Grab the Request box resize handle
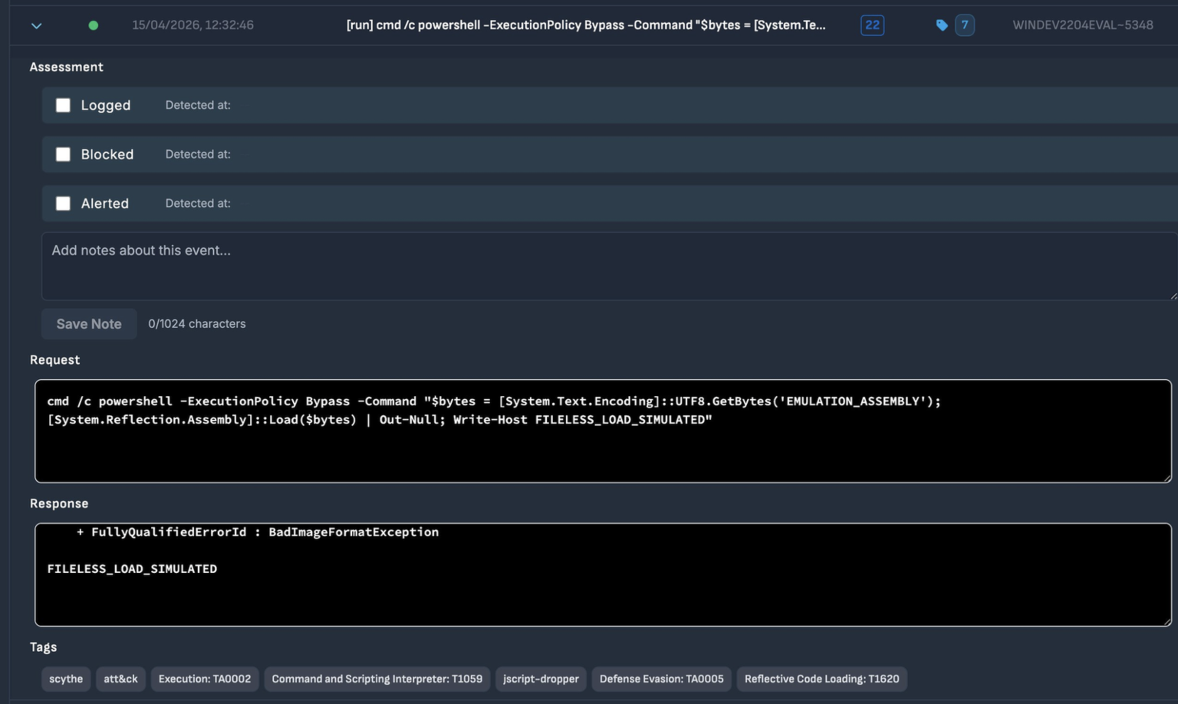Image resolution: width=1178 pixels, height=704 pixels. point(1167,479)
